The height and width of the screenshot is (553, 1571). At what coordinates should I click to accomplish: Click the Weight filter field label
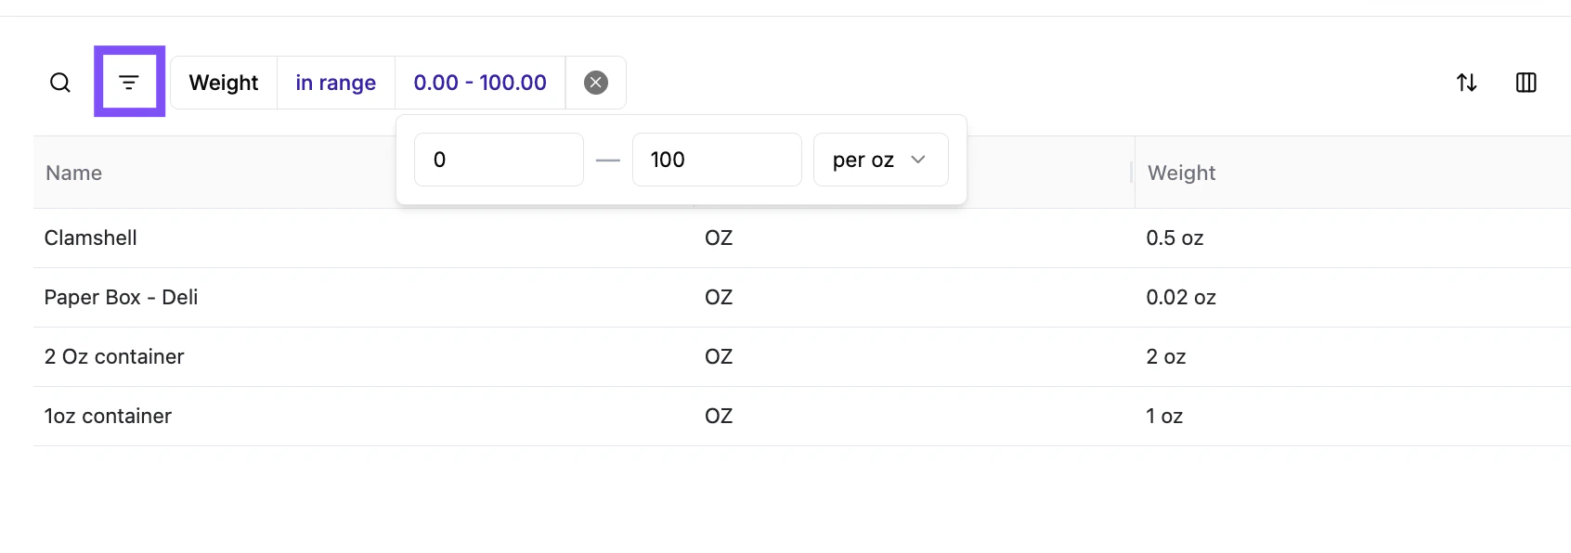(x=224, y=83)
